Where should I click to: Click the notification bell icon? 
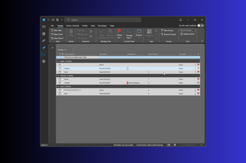point(180,20)
